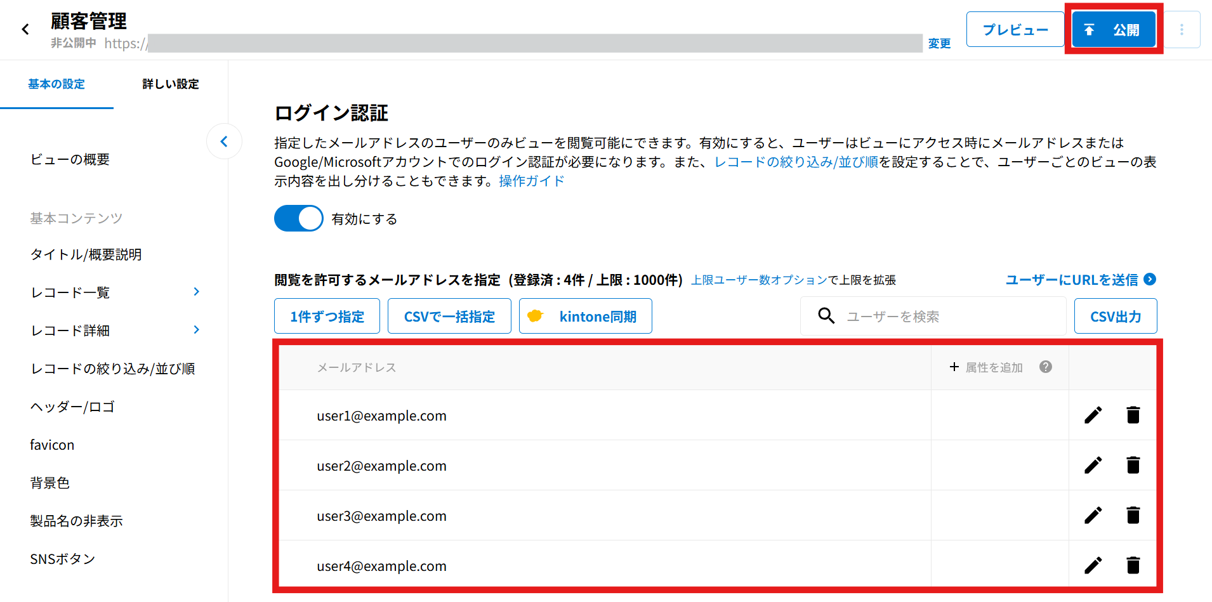Screen dimensions: 1212x602
Task: Expand the レコード一覧 sidebar chevron
Action: (196, 292)
